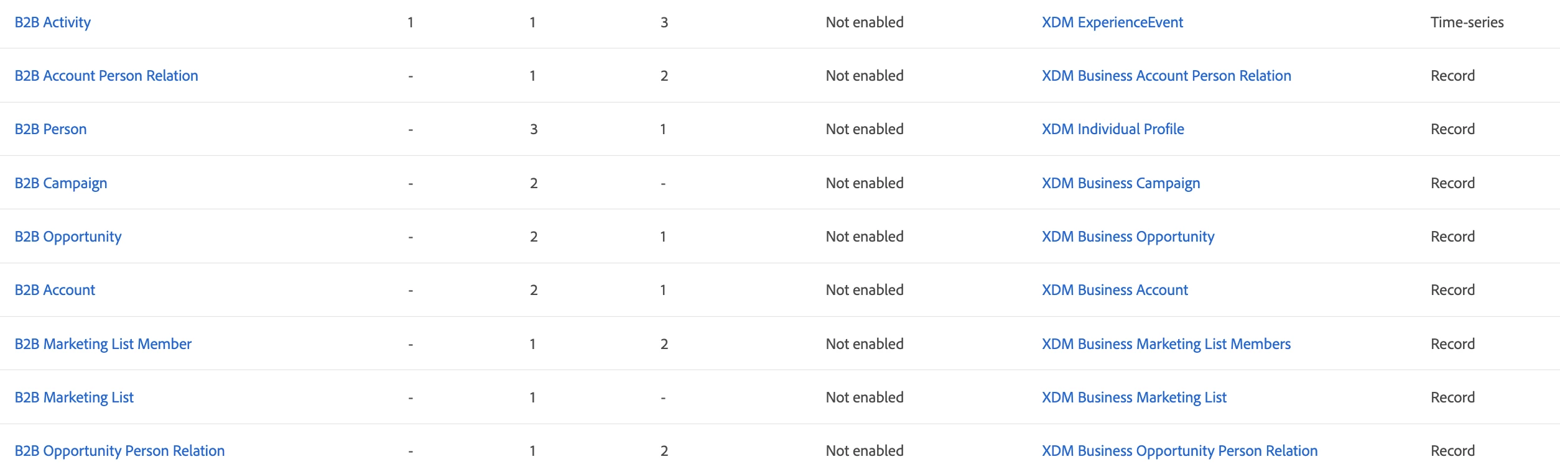Open the XDM Business Account class link
1560x472 pixels.
click(1115, 290)
